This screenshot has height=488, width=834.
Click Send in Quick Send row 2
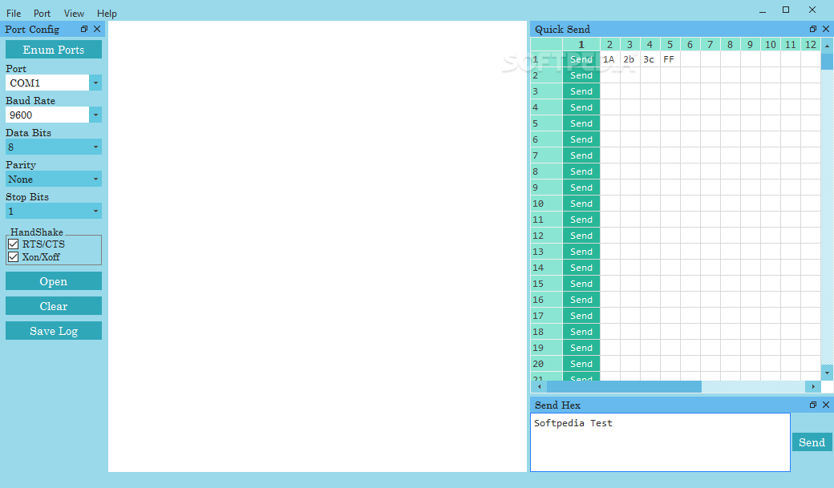581,75
